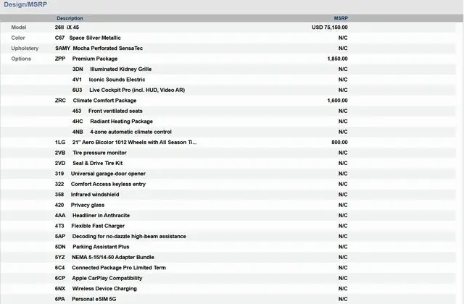Click the Design/MSRP section heading
This screenshot has height=304, width=464.
25,5
